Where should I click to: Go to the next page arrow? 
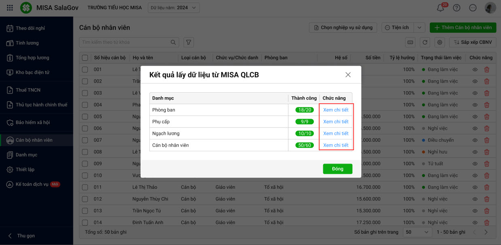tap(486, 232)
